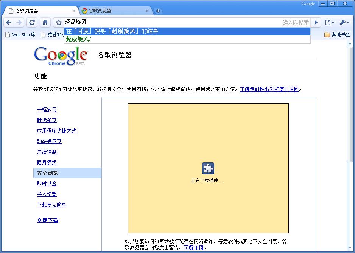
Task: Reload the page with refresh icon
Action: tap(32, 22)
